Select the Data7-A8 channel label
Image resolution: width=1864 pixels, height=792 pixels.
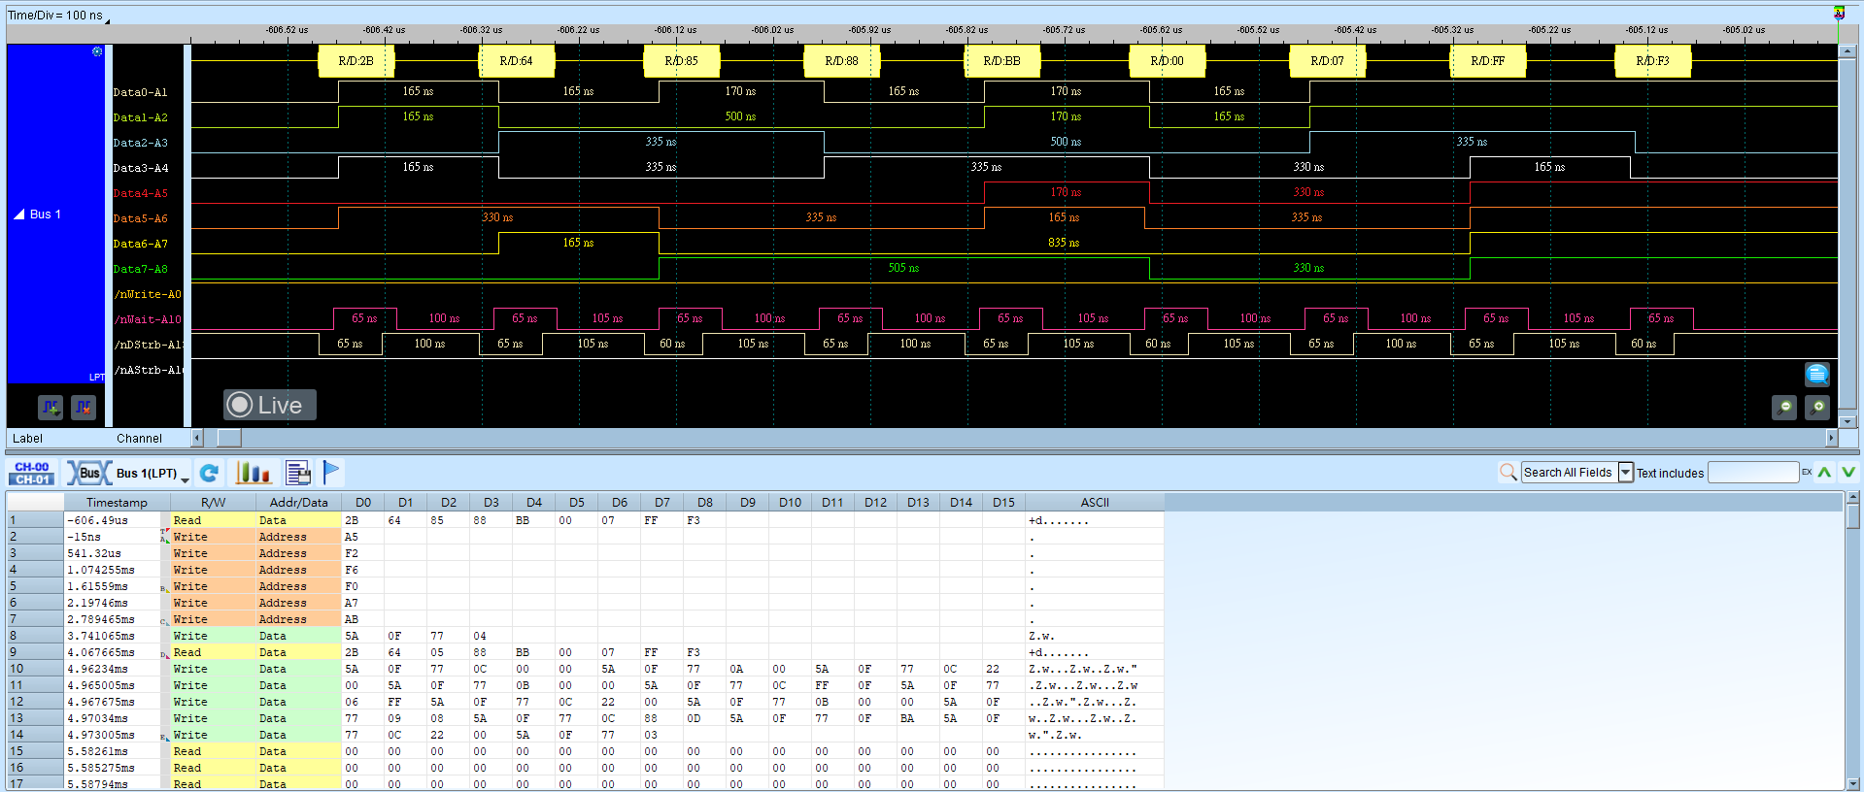pos(141,269)
